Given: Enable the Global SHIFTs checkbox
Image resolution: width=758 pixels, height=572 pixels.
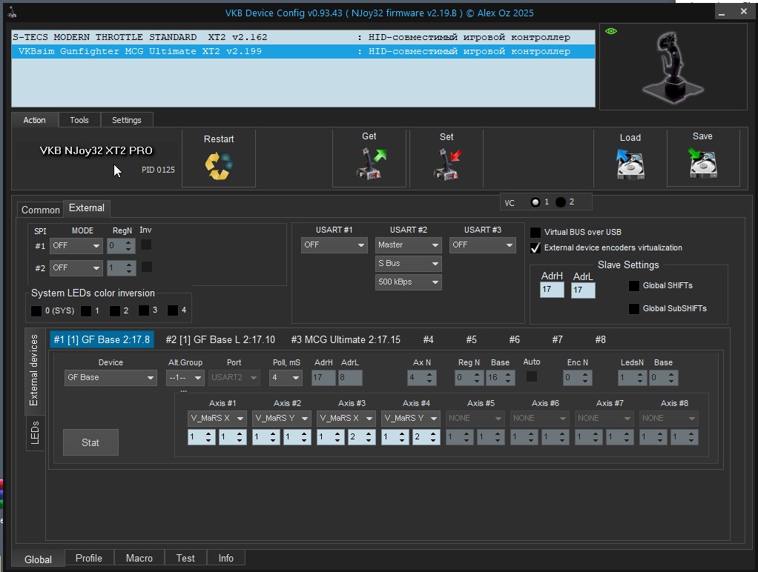Looking at the screenshot, I should [x=634, y=286].
